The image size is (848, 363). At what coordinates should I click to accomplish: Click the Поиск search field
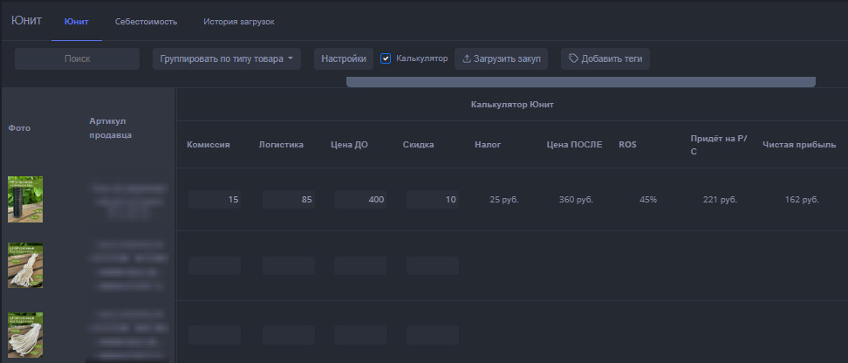(x=78, y=59)
